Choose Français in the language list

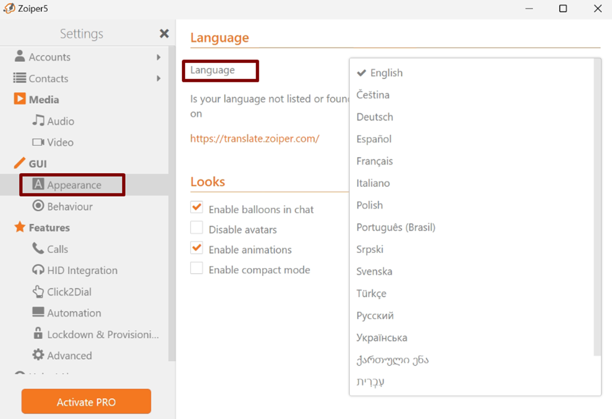click(374, 161)
